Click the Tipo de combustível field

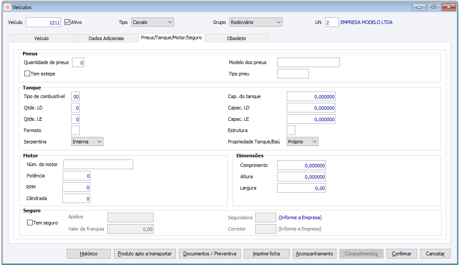75,96
